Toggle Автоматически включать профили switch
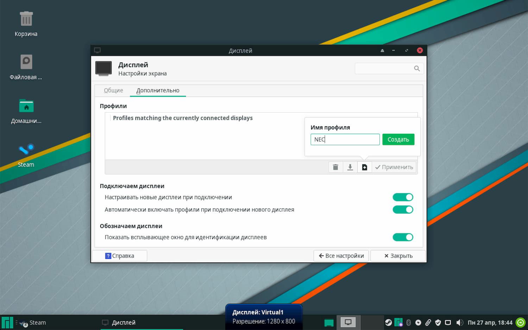Viewport: 528px width, 330px height. pos(403,210)
